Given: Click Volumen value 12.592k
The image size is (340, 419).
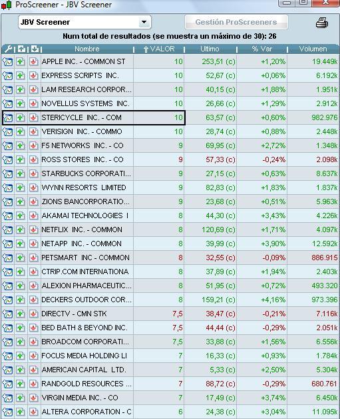Looking at the screenshot, I should point(325,244).
